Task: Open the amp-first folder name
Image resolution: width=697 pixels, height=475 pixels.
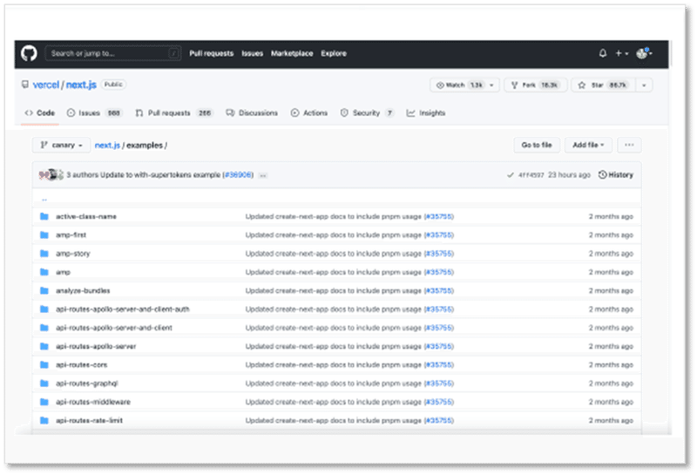Action: 71,234
